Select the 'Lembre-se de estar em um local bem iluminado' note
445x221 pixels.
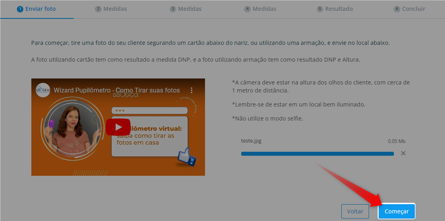click(x=299, y=104)
